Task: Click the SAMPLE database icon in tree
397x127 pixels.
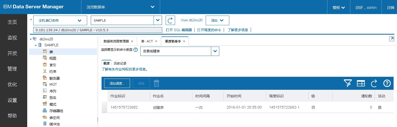Action: click(40, 45)
